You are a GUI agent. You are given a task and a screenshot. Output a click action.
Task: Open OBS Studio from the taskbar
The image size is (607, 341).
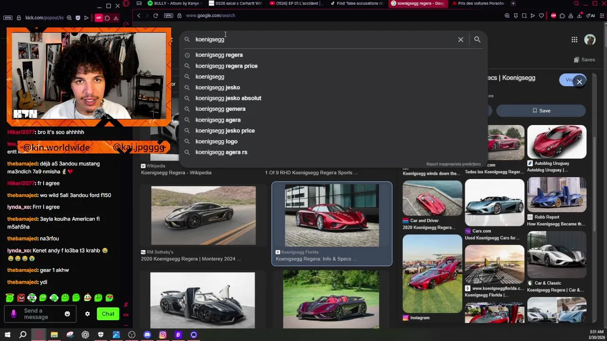click(132, 335)
